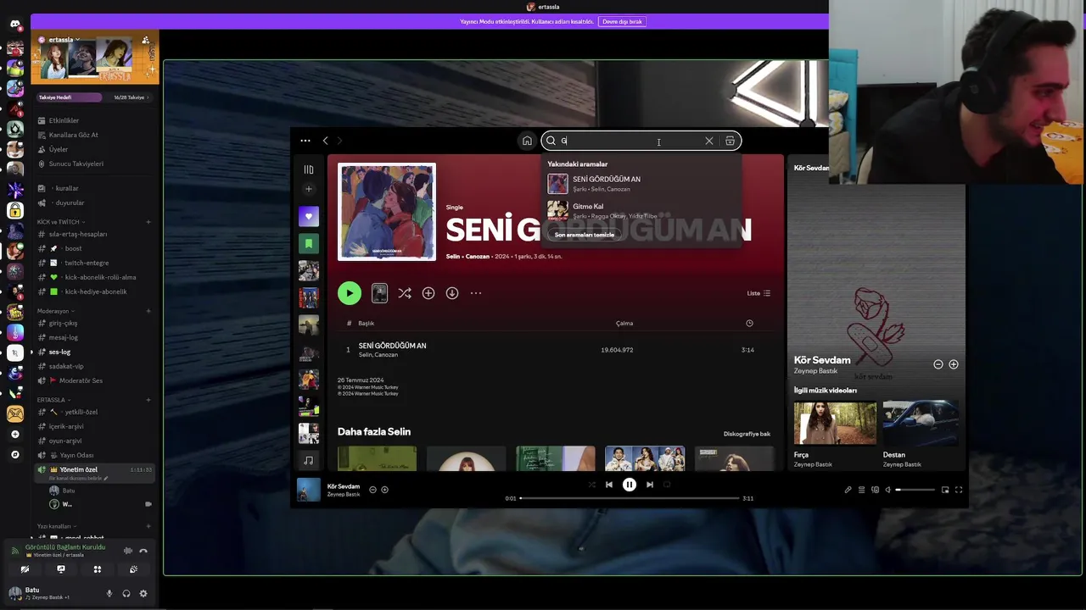
Task: Skip to next track in player bar
Action: pyautogui.click(x=650, y=485)
